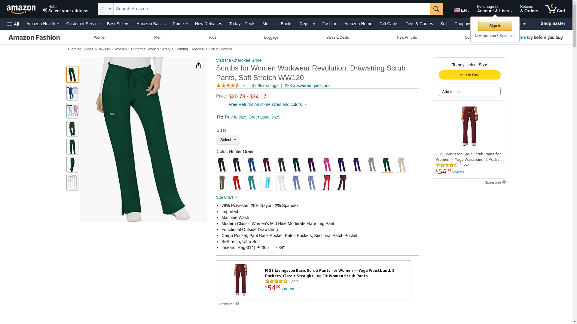Expand Free Returns details
Image resolution: width=577 pixels, height=324 pixels.
point(268,104)
